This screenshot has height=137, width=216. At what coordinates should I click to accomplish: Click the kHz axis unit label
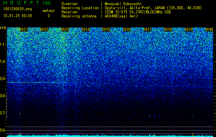tap(3, 28)
